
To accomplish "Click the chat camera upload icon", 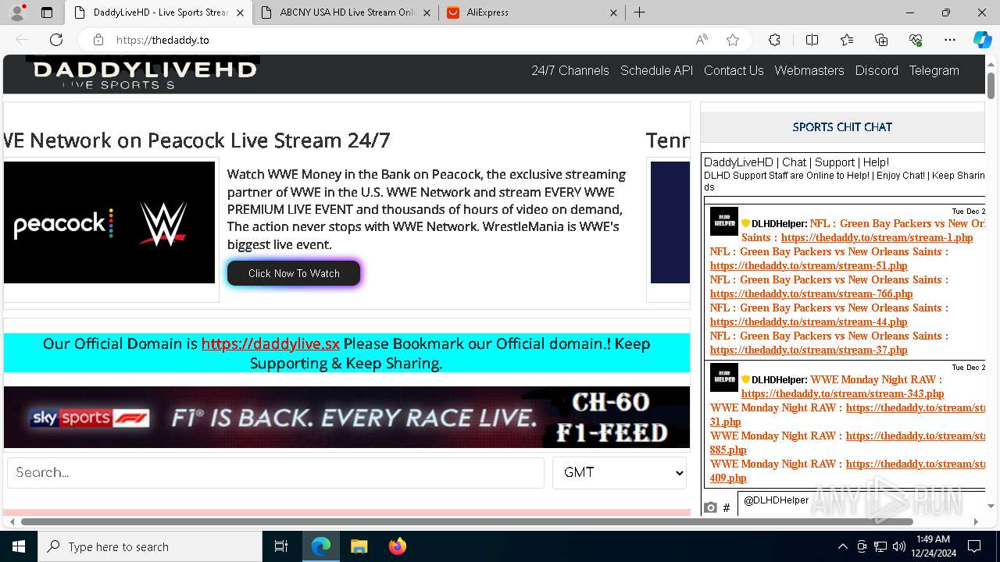I will pos(710,507).
